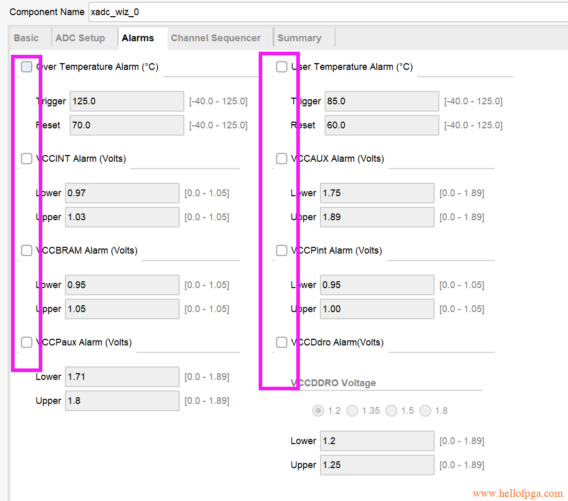Click the Over Temperature Trigger field 125.0
The image size is (568, 501).
(126, 101)
